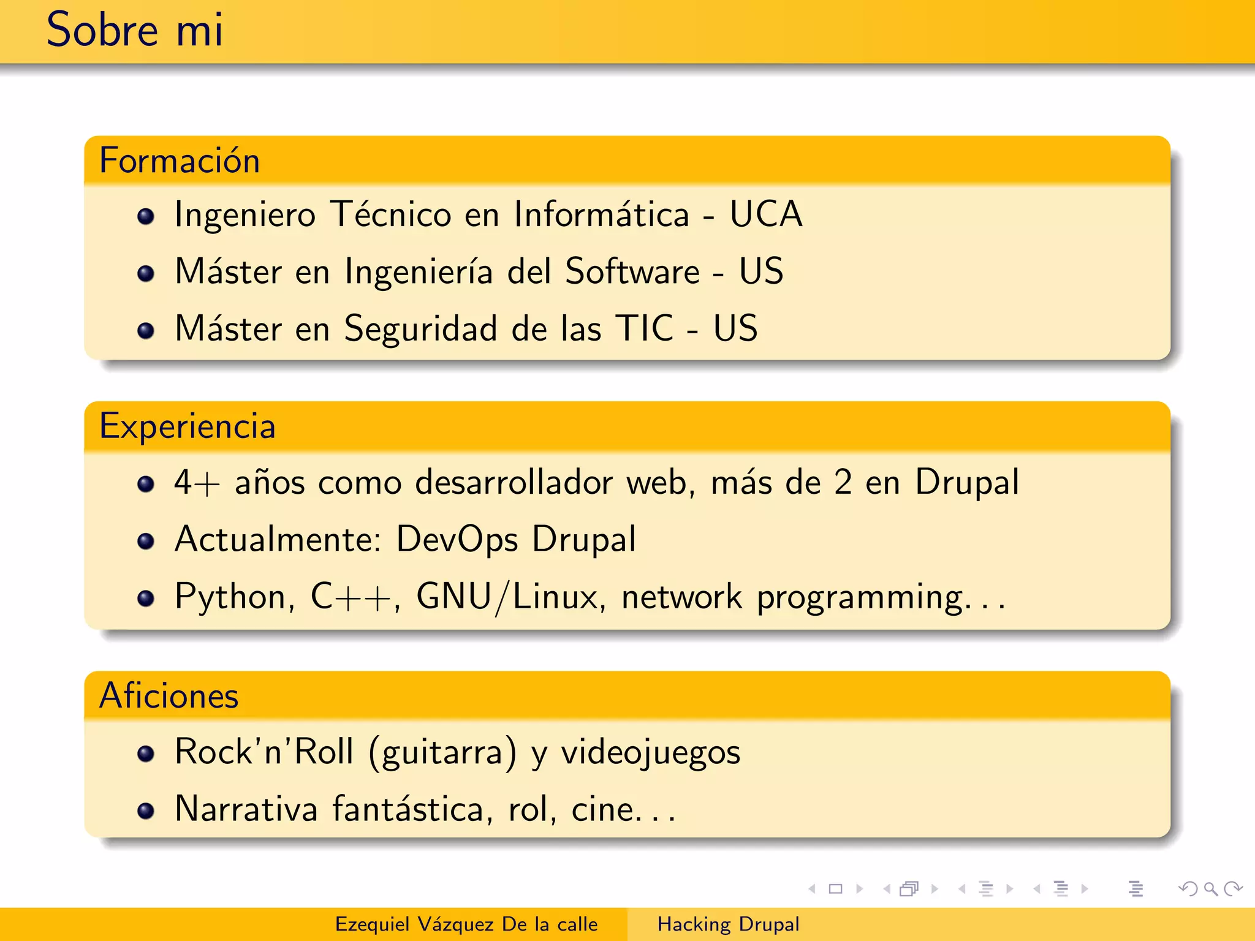Image resolution: width=1255 pixels, height=941 pixels.
Task: Select the 4+ años como desarrollador web line
Action: [597, 482]
